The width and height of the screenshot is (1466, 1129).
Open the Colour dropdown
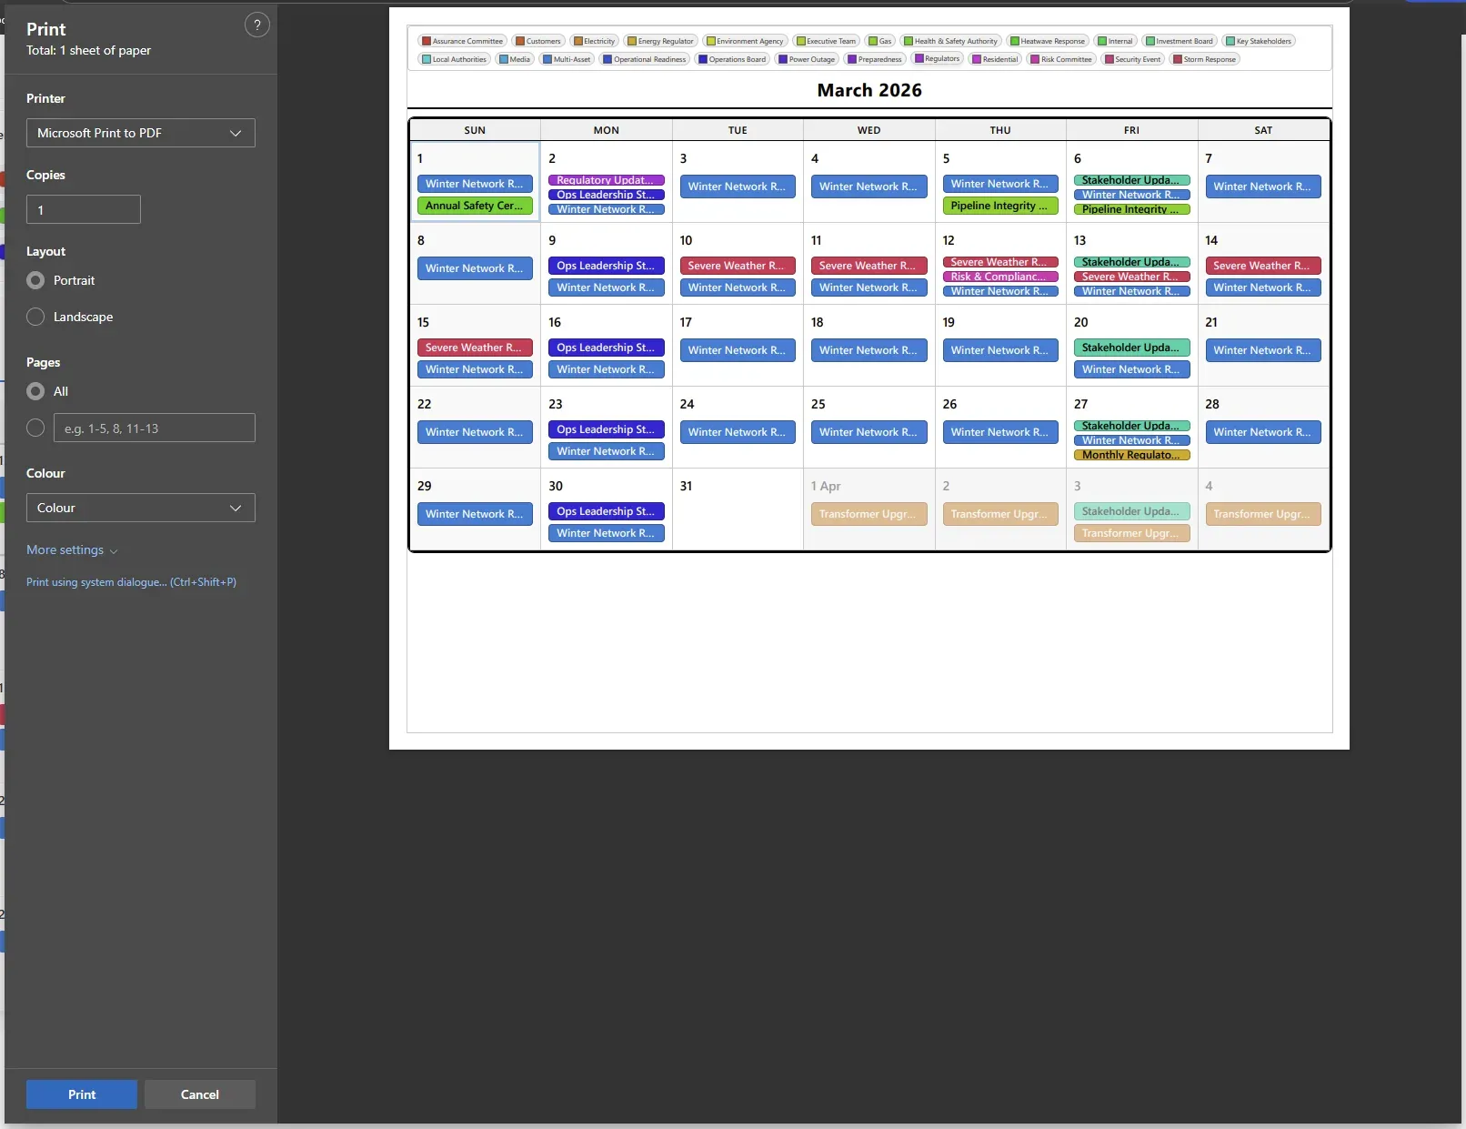click(x=140, y=508)
